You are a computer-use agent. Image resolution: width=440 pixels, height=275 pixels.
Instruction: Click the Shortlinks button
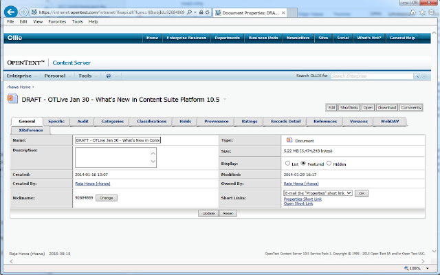tap(349, 107)
